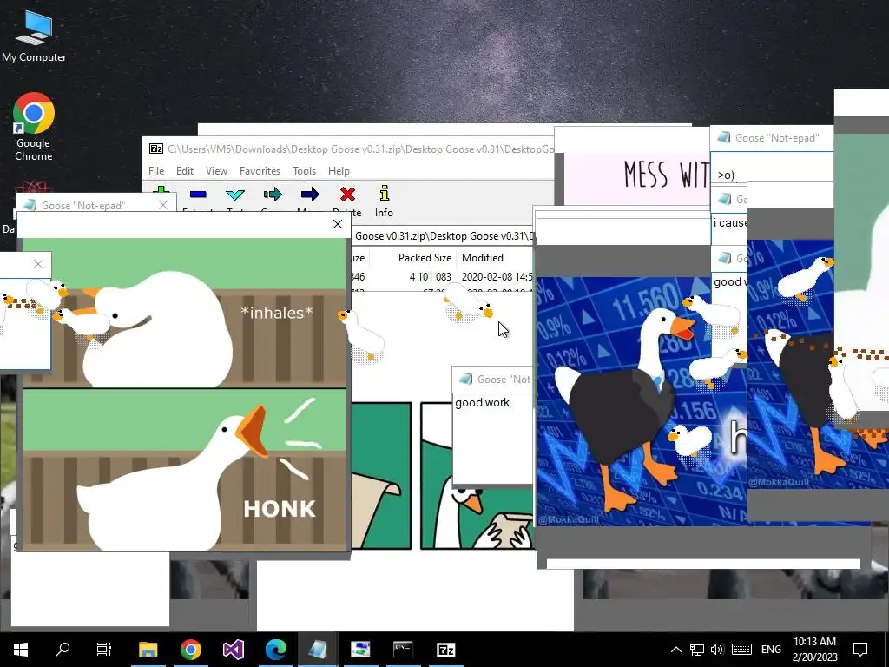Select the packed size value 4 101 083
The height and width of the screenshot is (667, 889).
coord(431,277)
